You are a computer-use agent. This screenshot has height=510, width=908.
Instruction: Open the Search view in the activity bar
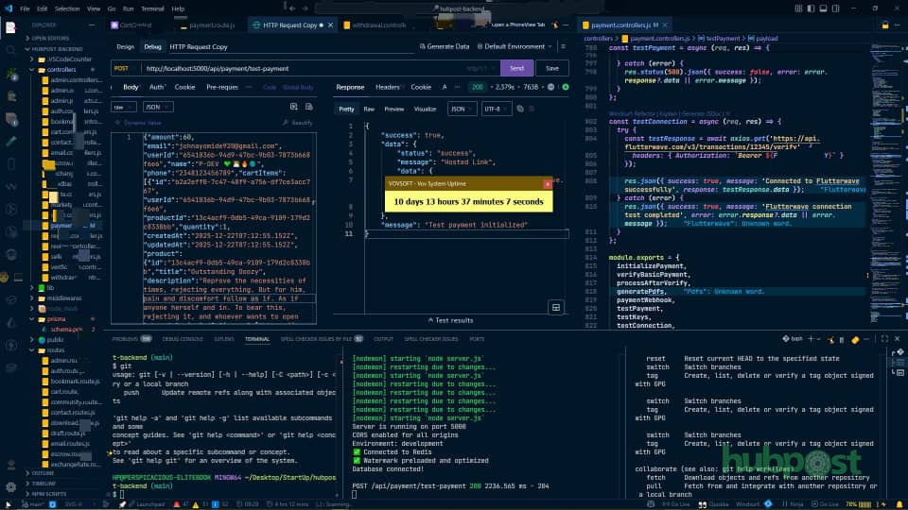[x=10, y=50]
